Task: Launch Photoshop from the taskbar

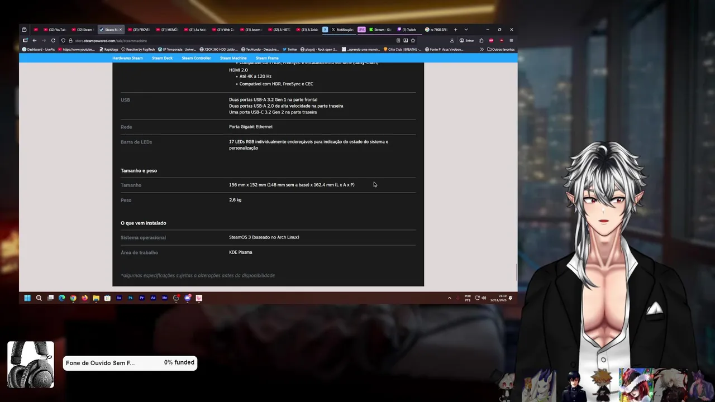Action: click(x=130, y=298)
